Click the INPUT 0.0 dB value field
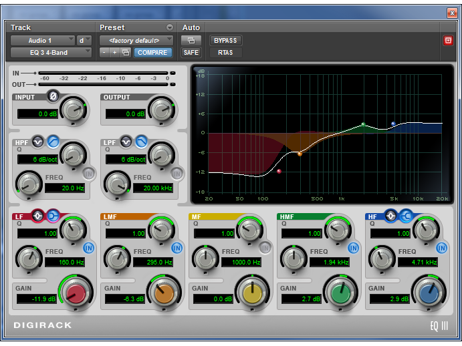462x346 pixels. 37,114
